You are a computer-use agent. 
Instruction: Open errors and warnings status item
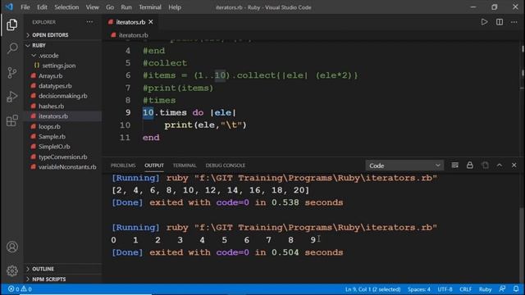(20, 289)
